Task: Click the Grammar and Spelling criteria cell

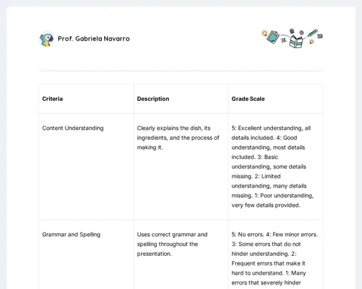Action: (x=86, y=254)
